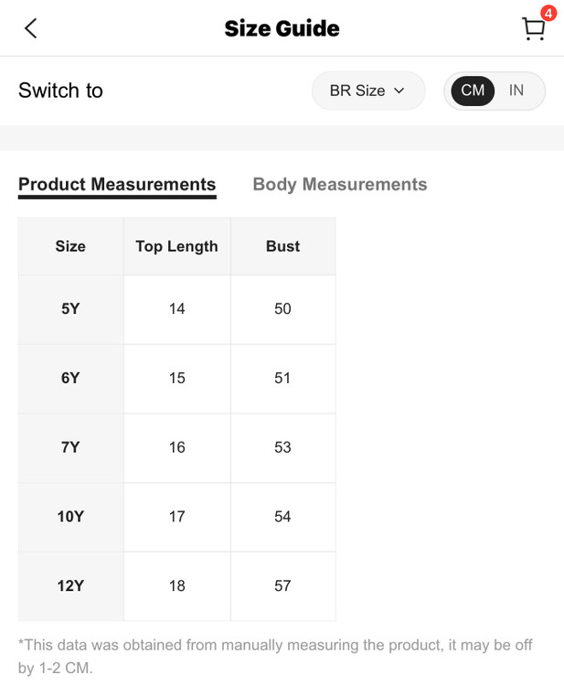Tap the Switch to label
The image size is (564, 686).
point(60,91)
